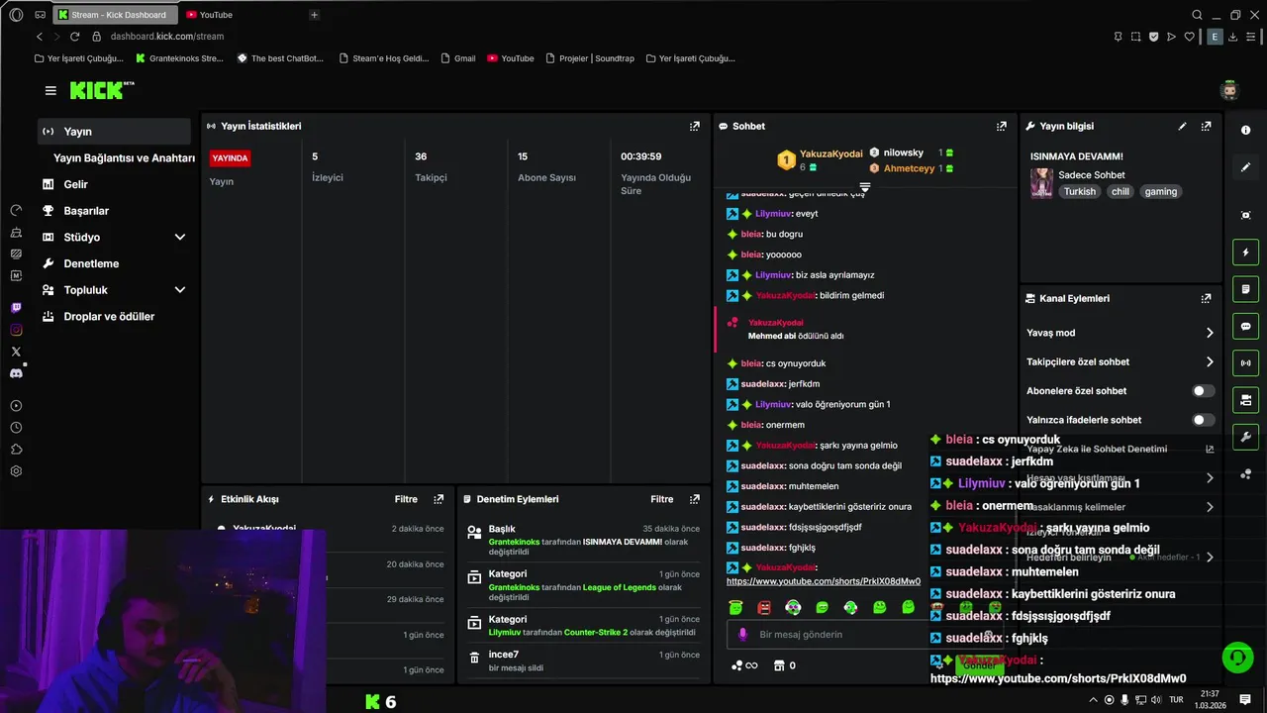Show hidden system tray icons

pyautogui.click(x=1092, y=700)
